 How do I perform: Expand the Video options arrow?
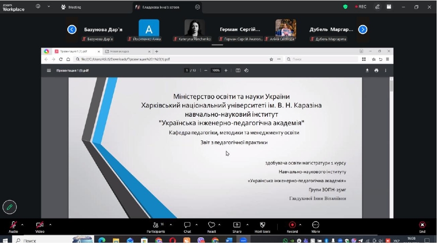point(50,225)
